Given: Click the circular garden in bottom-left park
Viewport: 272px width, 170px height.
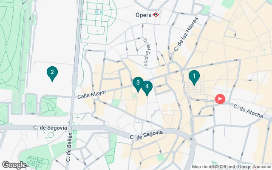Looking at the screenshot, I should pyautogui.click(x=38, y=162).
